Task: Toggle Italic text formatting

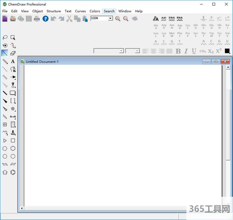Action: point(186,51)
